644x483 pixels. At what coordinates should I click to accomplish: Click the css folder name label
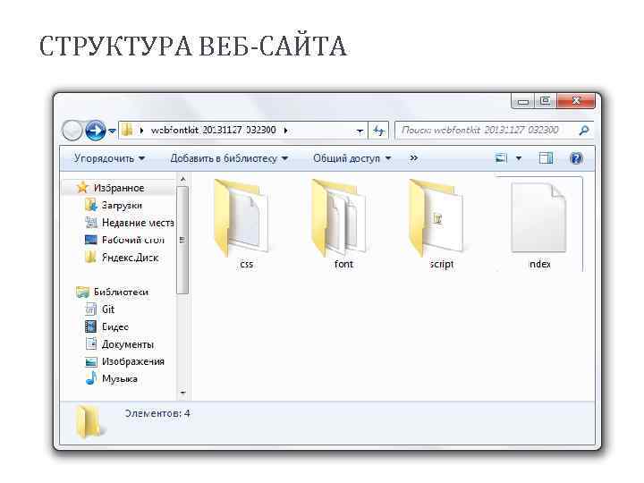[246, 264]
